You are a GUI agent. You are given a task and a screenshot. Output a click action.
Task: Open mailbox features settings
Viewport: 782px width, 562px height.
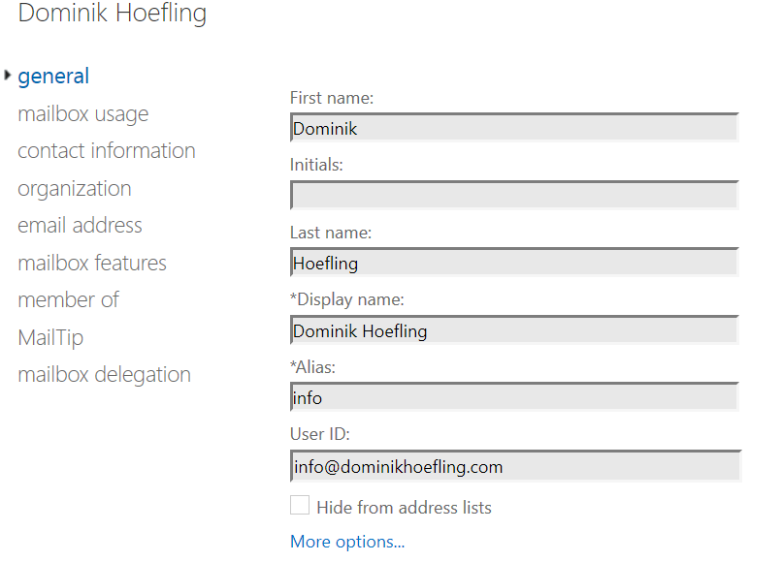pos(91,262)
